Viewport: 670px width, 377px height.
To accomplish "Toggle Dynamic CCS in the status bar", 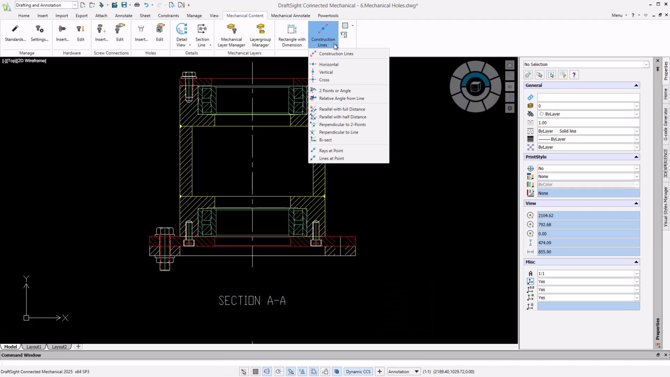I will click(358, 371).
